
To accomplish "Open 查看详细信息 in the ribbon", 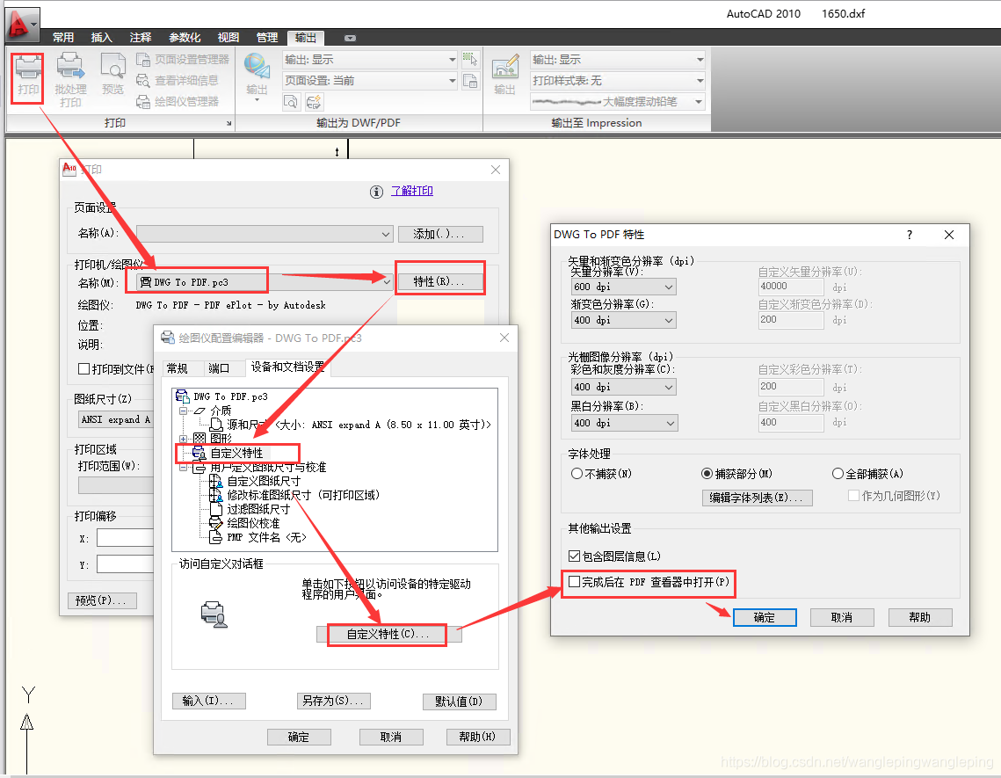I will pos(178,81).
